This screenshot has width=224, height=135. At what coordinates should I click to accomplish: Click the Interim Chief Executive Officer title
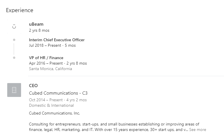(x=57, y=40)
